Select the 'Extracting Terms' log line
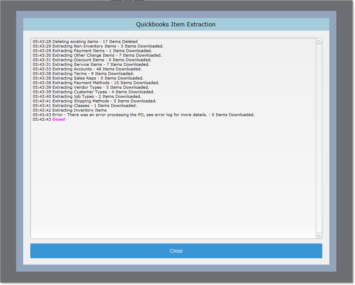Viewport: 355px width, 285px height. pos(83,74)
